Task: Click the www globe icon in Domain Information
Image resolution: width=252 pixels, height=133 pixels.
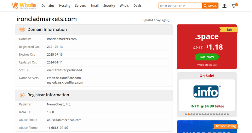Action: coord(22,29)
